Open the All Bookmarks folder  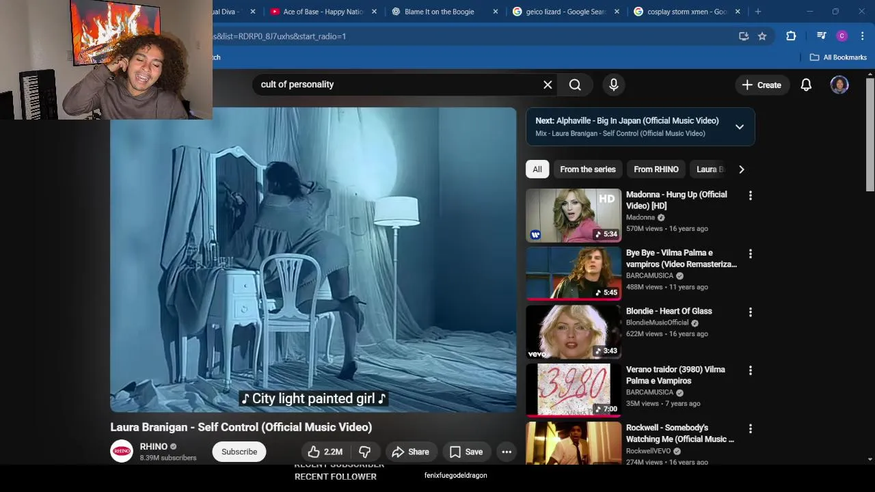click(x=838, y=57)
